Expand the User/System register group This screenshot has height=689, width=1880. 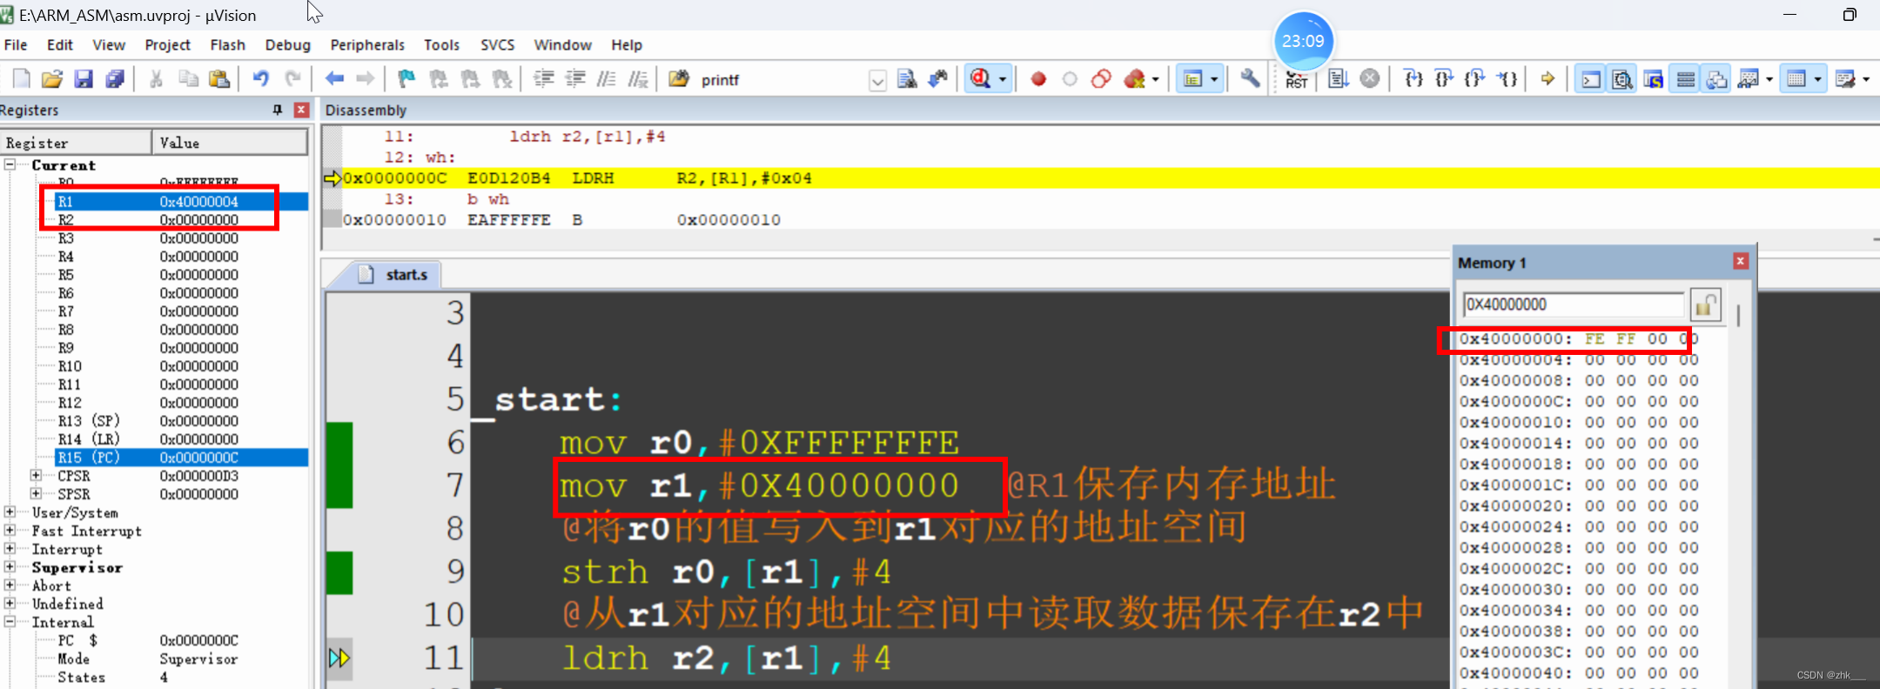(10, 512)
